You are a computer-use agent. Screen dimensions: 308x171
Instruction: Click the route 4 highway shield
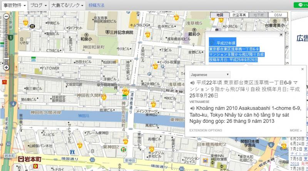point(13,104)
